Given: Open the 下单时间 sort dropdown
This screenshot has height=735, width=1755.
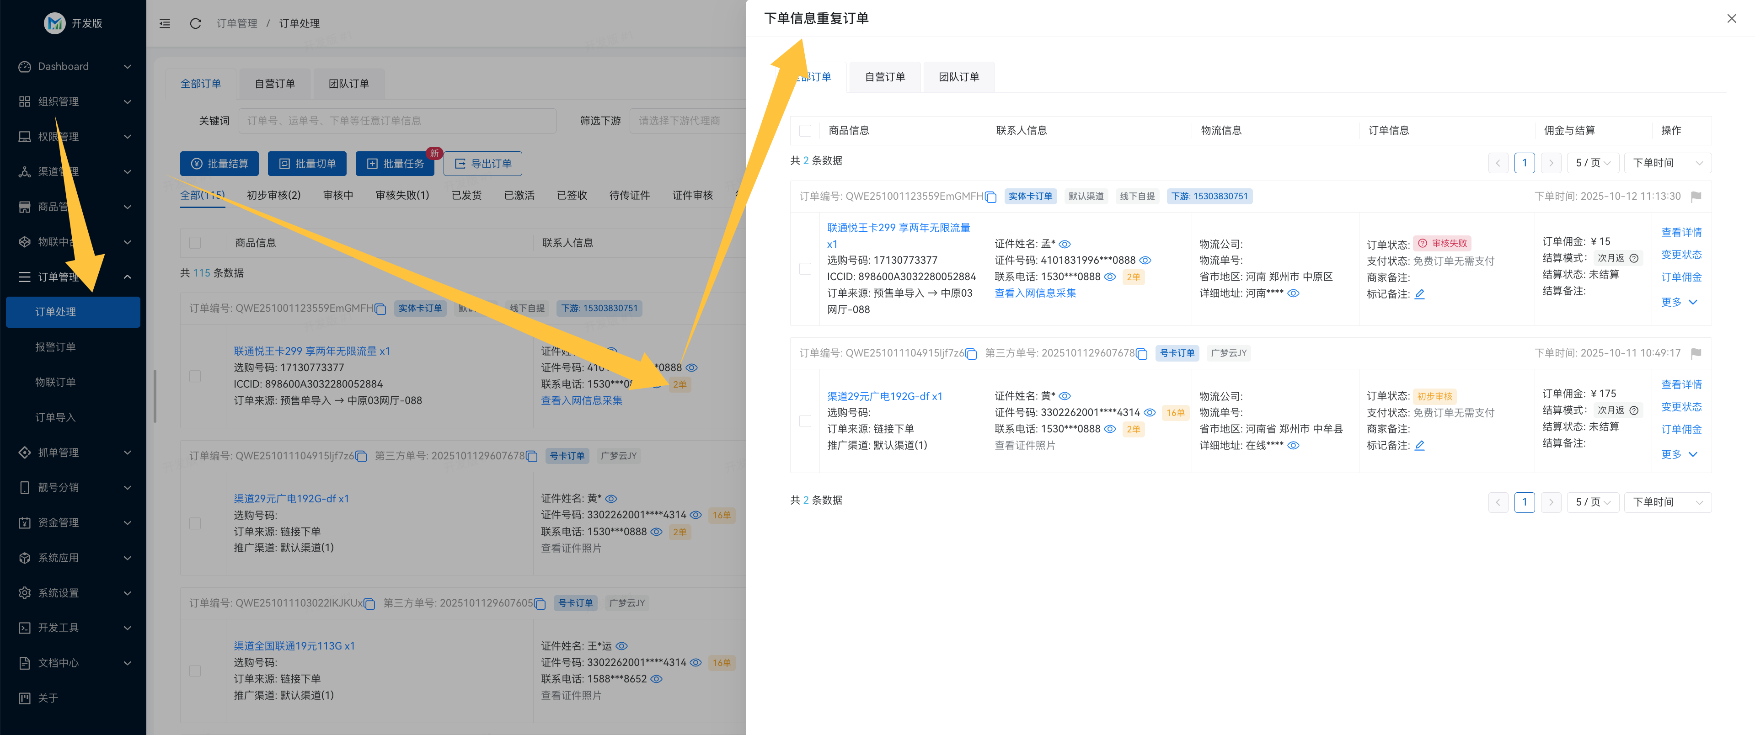Looking at the screenshot, I should (x=1666, y=163).
